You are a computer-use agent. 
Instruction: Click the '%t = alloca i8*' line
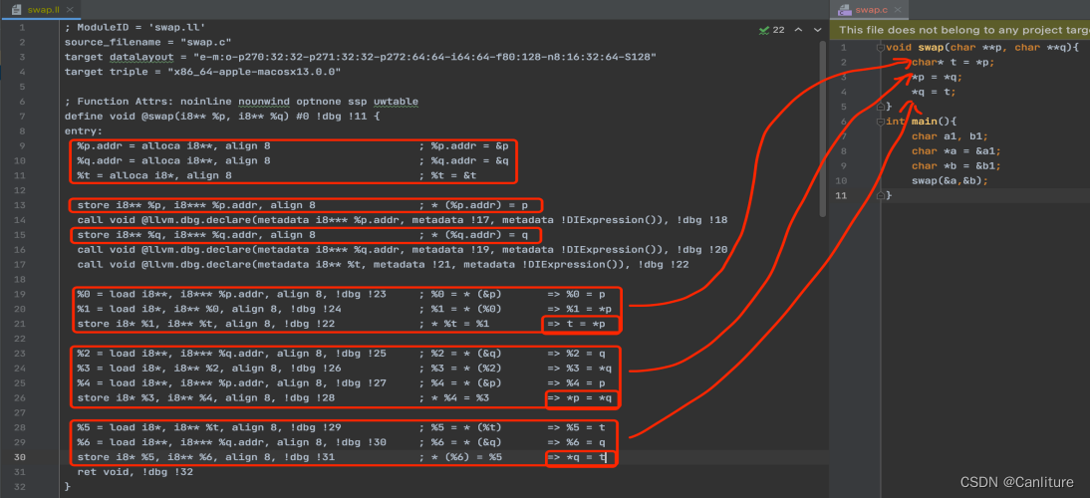coord(154,175)
